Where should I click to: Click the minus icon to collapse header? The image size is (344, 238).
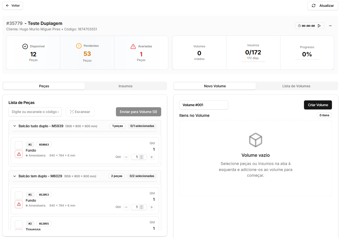pyautogui.click(x=330, y=26)
